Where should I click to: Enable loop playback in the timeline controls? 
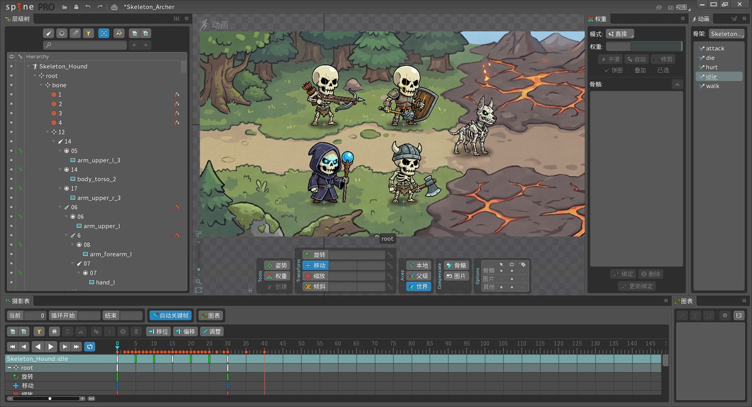(90, 346)
